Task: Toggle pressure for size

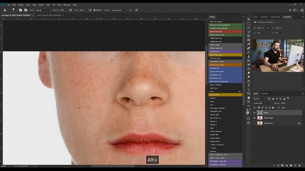Action: 136,10
